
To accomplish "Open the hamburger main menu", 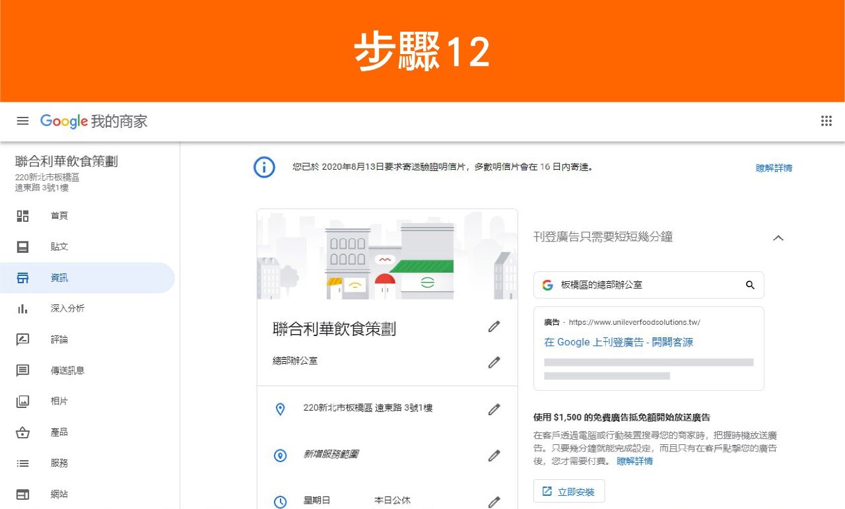I will (x=22, y=121).
